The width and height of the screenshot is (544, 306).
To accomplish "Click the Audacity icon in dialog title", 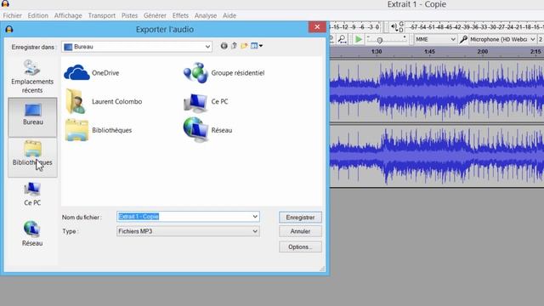I will click(x=9, y=29).
